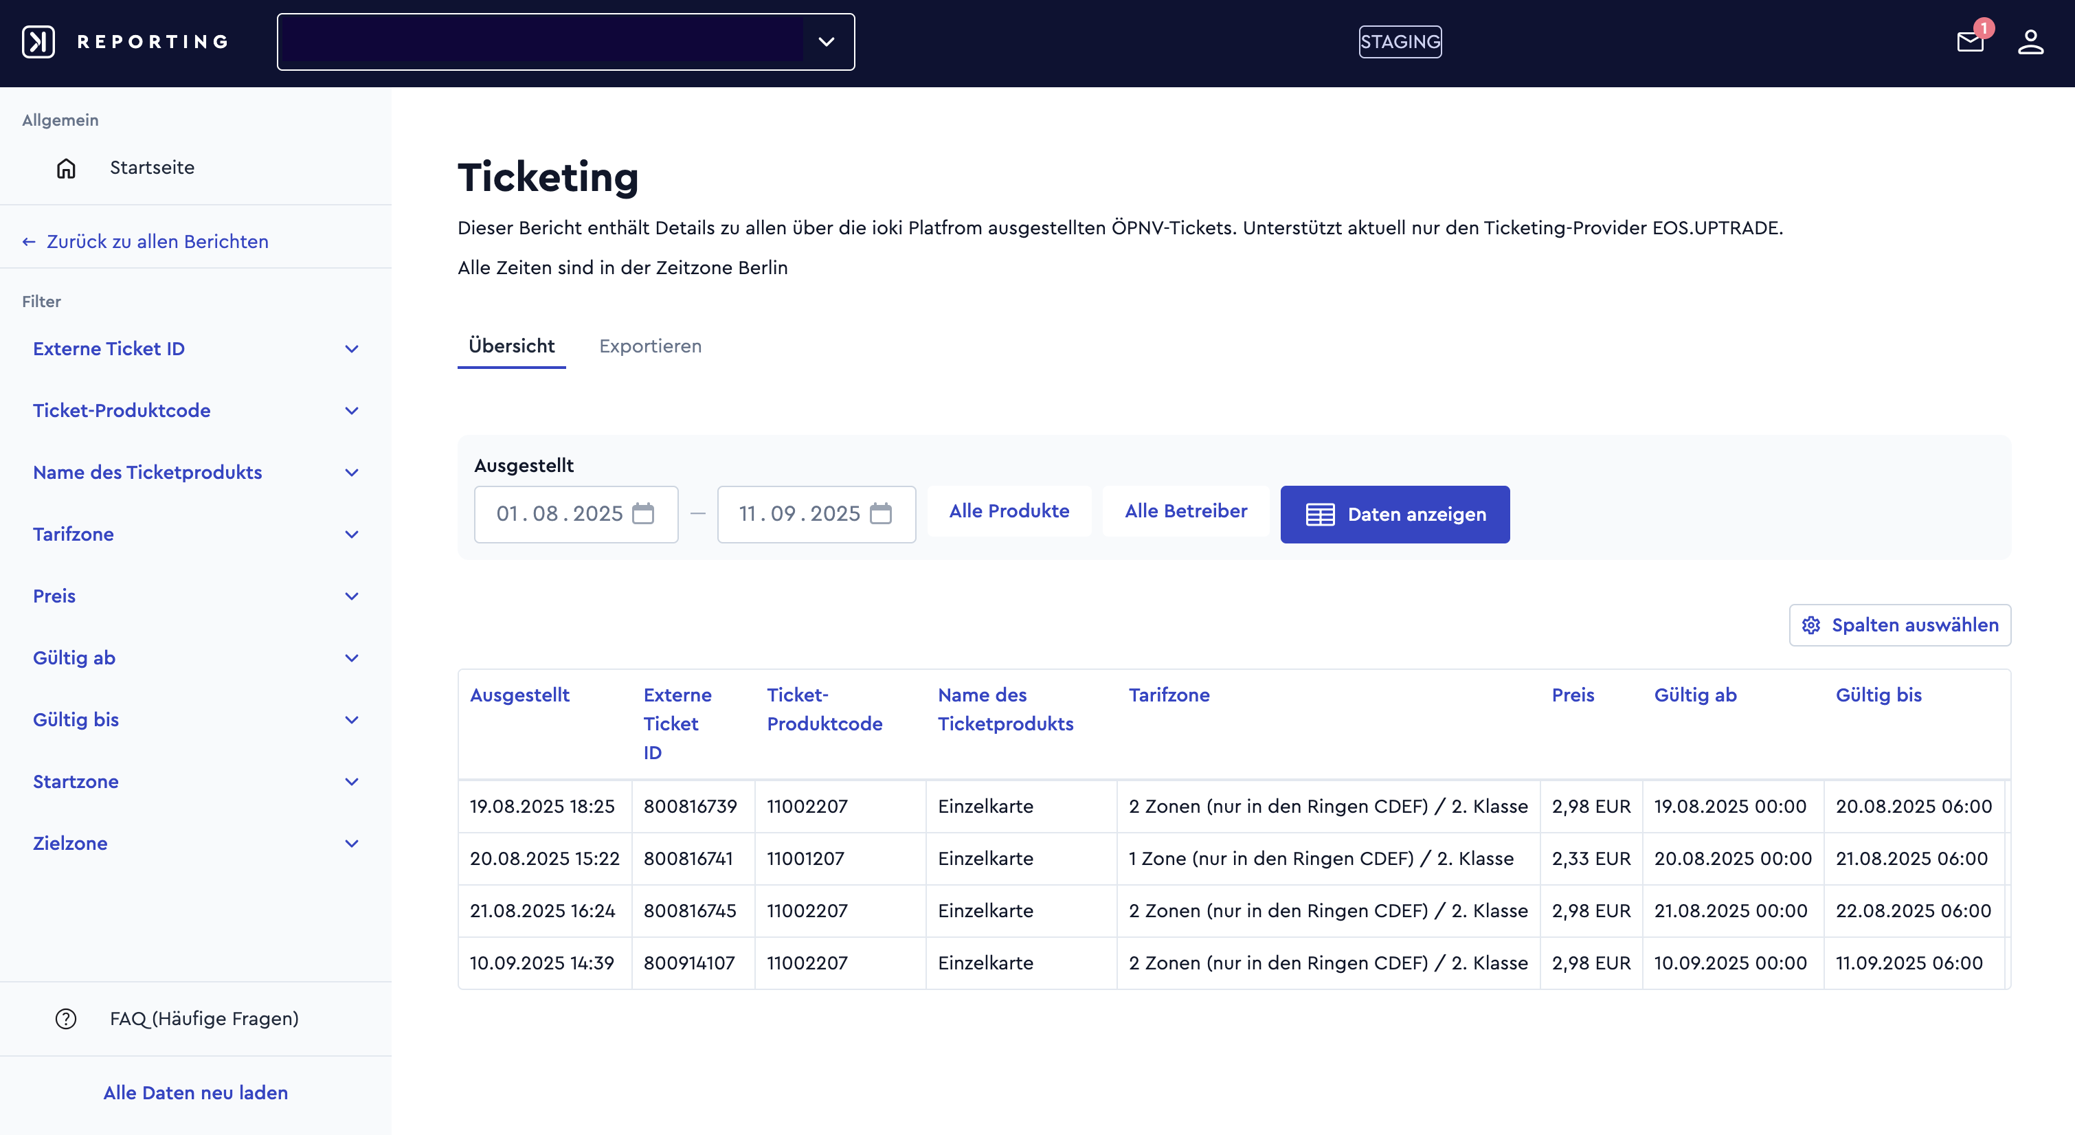Expand the Startzone filter

point(196,781)
